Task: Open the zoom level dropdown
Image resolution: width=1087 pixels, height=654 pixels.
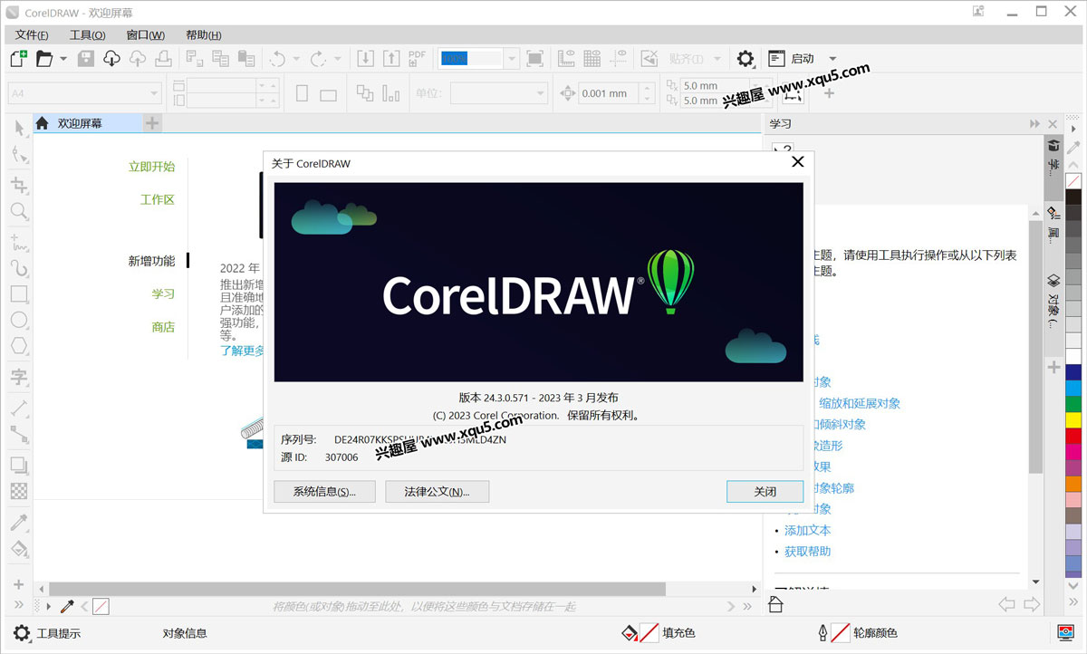Action: 512,59
